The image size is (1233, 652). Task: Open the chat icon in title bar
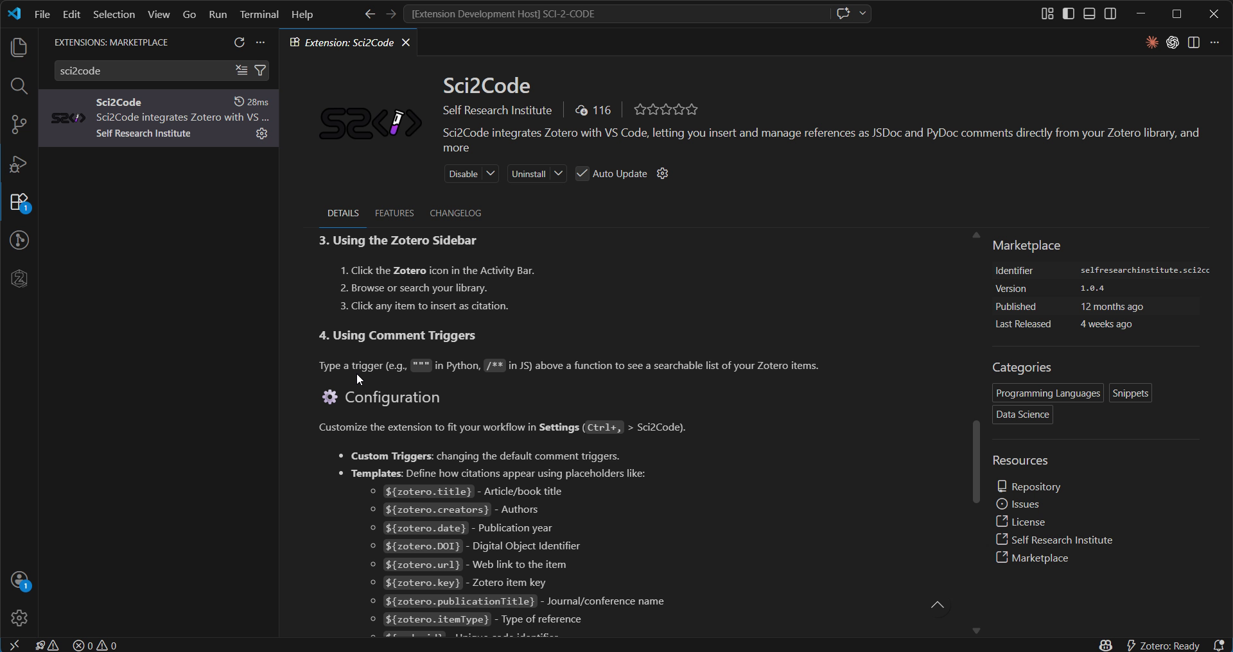point(843,13)
